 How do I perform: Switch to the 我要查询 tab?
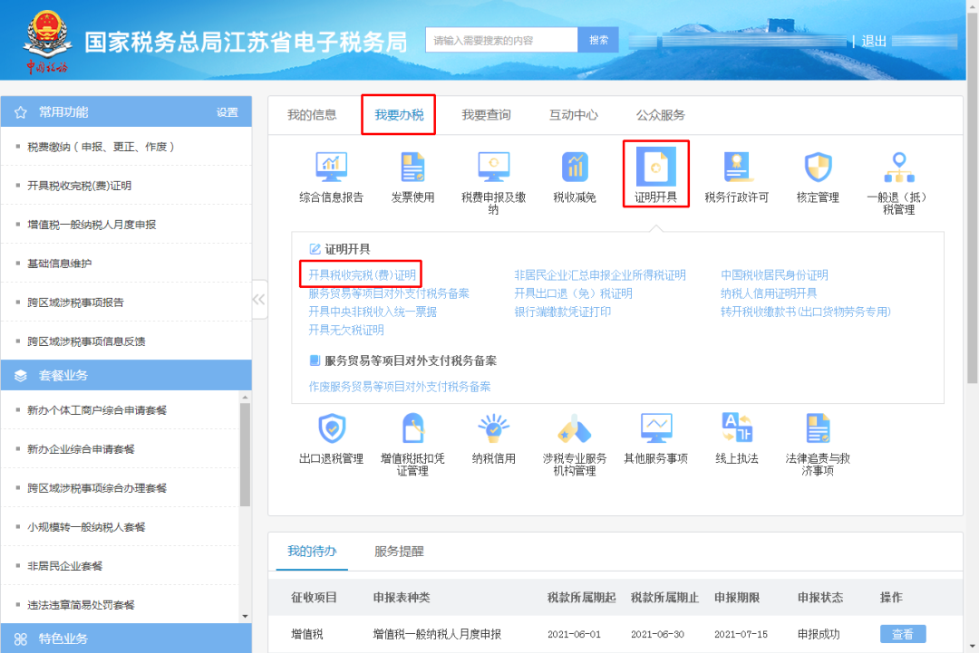tap(487, 115)
